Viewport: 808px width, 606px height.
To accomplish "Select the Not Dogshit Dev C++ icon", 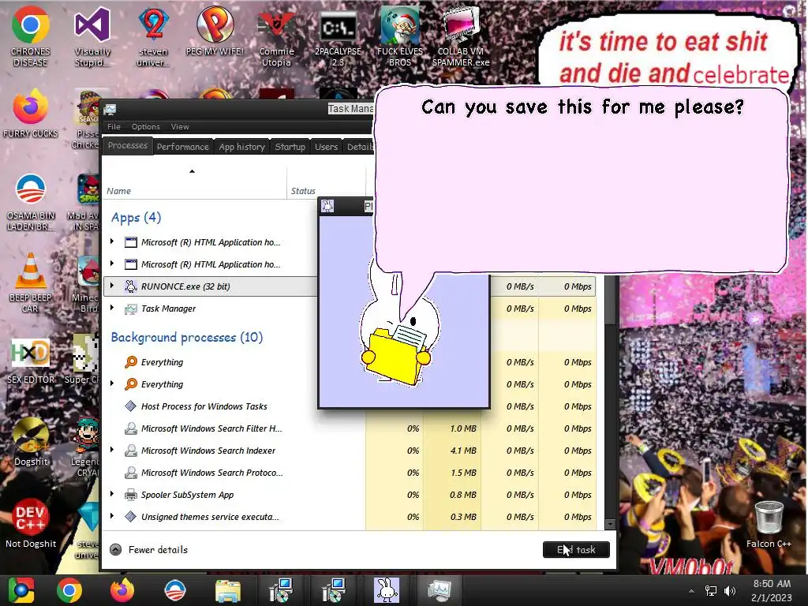I will 31,524.
